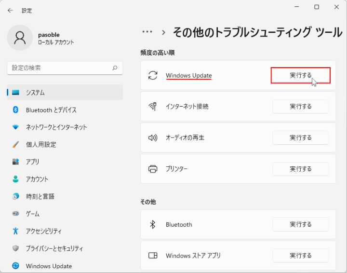Go to ゲーム settings
The width and height of the screenshot is (347, 273).
pyautogui.click(x=33, y=214)
